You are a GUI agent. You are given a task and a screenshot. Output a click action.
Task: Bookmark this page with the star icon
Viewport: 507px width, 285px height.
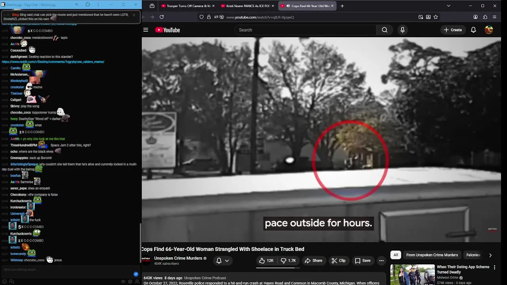436,17
